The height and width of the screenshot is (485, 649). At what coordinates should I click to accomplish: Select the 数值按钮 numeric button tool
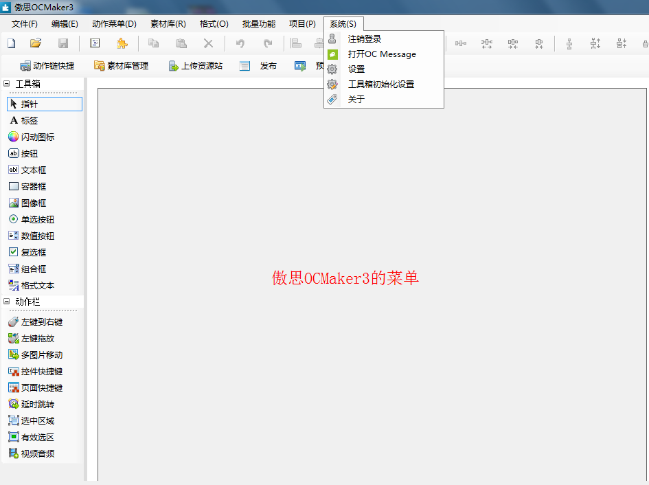(32, 236)
